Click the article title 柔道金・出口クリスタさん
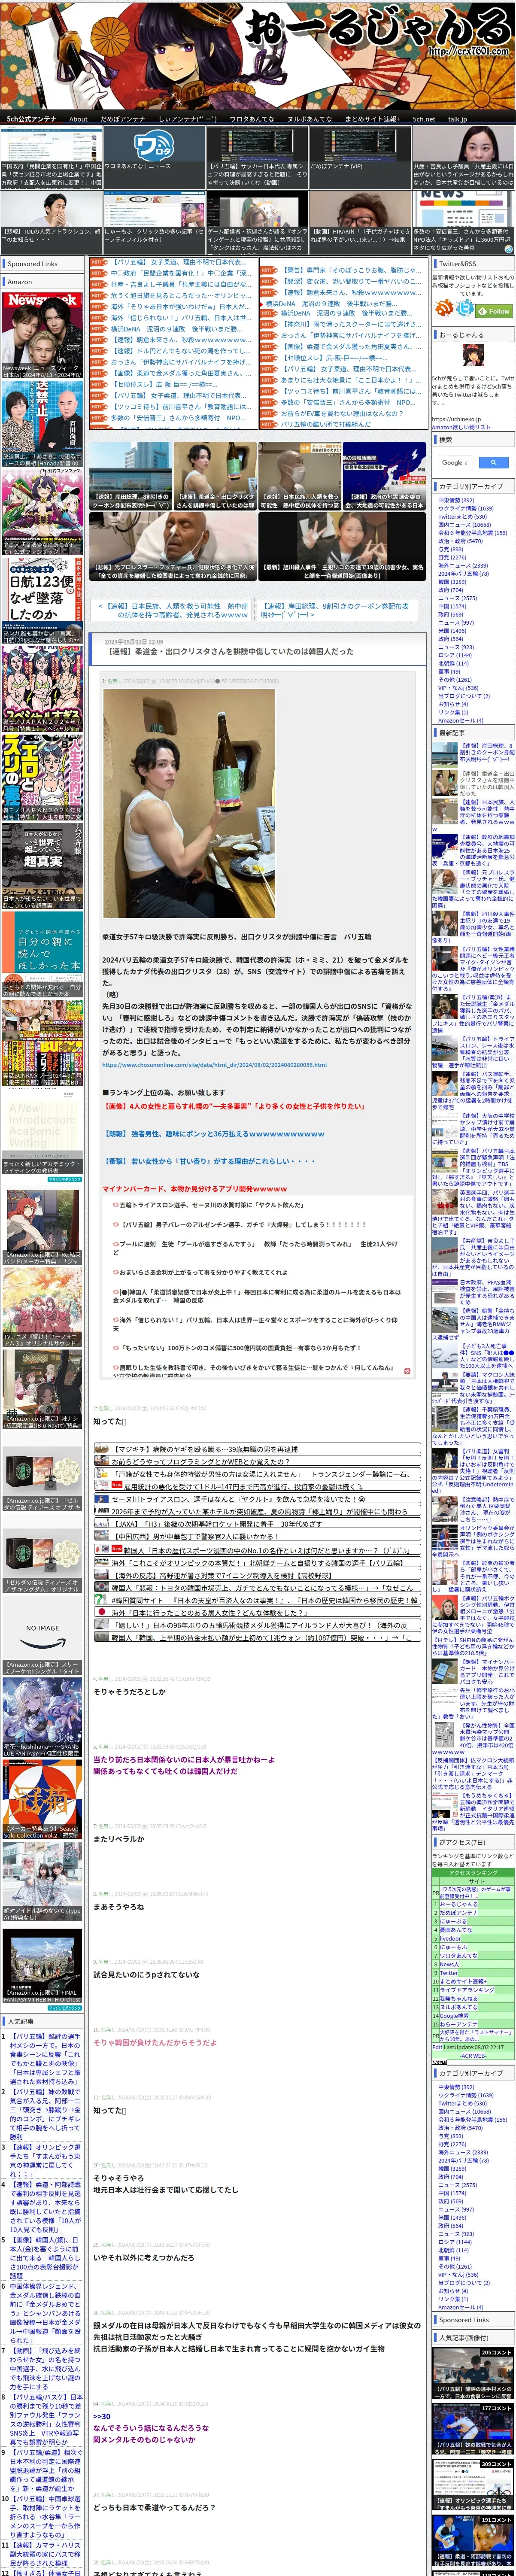 (230, 651)
